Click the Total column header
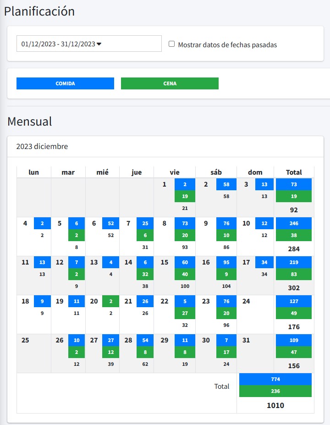330x425 pixels. pos(294,172)
